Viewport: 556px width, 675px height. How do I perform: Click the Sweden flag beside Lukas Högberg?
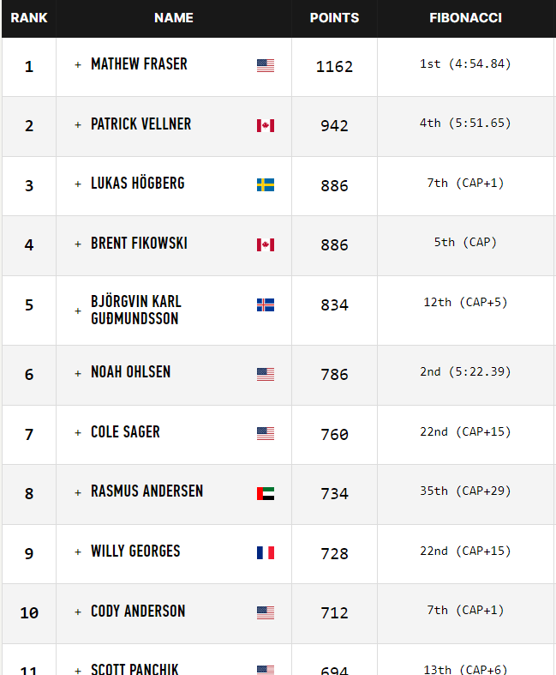(x=266, y=184)
